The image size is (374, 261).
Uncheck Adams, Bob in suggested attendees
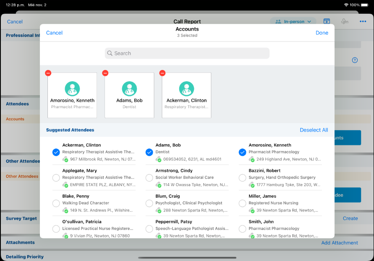(149, 152)
